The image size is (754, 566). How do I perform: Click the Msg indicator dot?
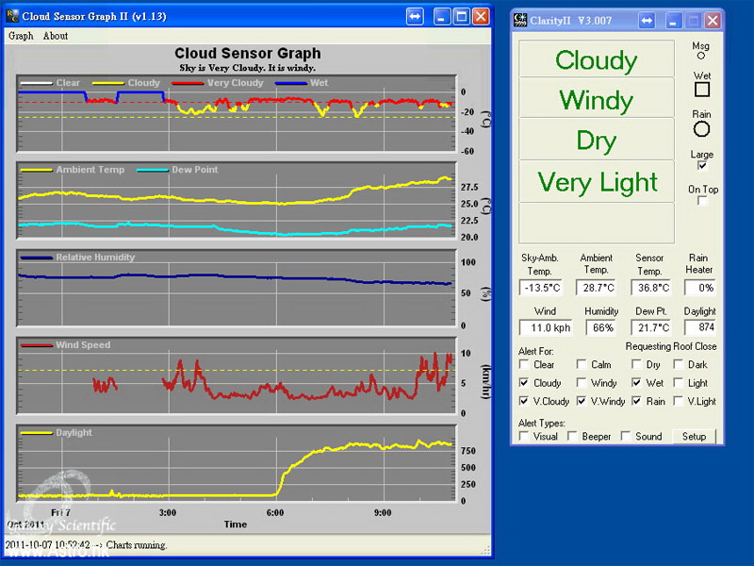point(701,56)
